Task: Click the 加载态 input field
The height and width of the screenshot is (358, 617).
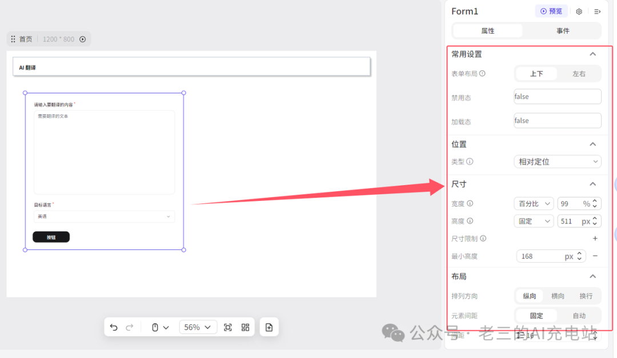Action: pos(557,120)
